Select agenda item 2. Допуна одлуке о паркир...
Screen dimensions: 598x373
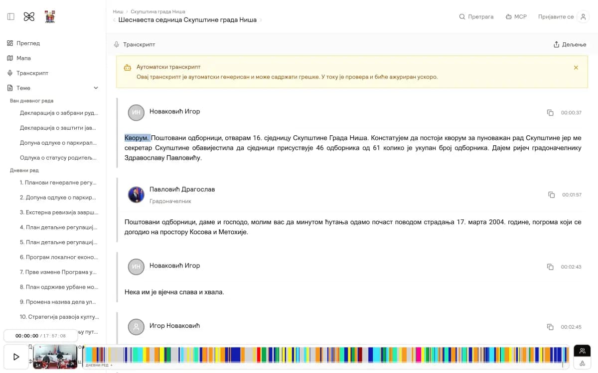pos(58,197)
